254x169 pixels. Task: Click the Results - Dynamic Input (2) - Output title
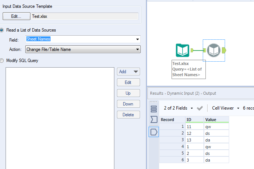pyautogui.click(x=183, y=93)
